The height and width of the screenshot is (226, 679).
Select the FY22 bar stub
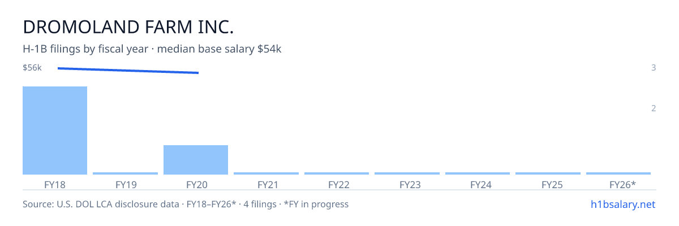tap(337, 173)
